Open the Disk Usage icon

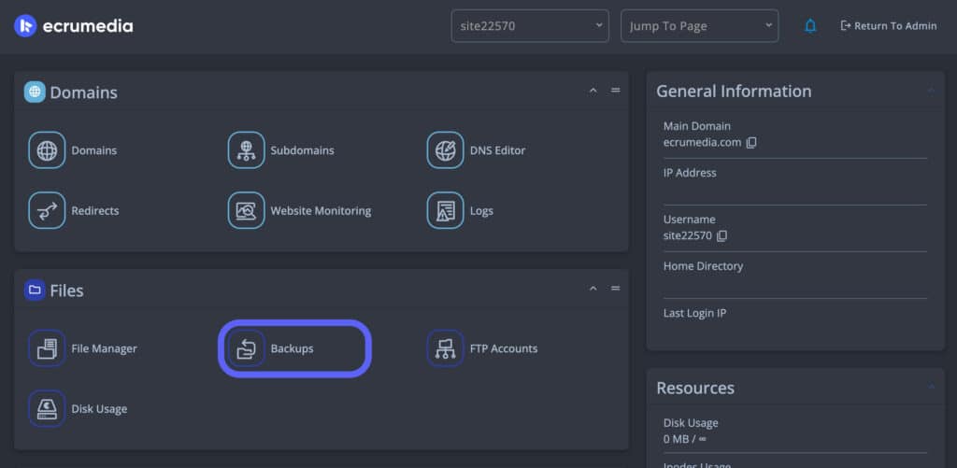(x=47, y=409)
